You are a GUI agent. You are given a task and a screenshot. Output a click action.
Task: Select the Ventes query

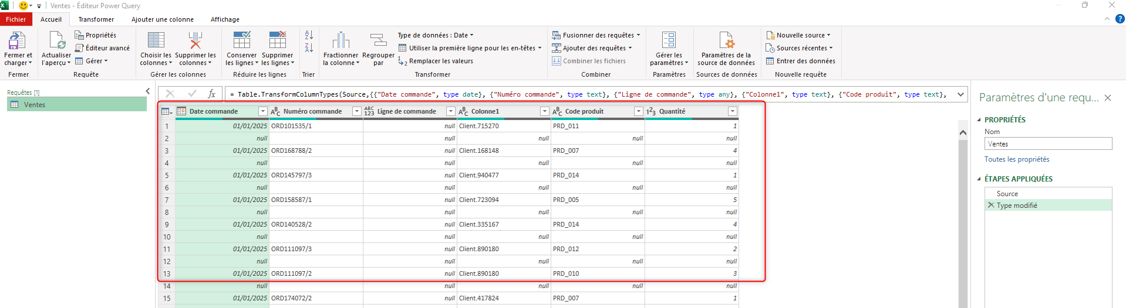[77, 104]
